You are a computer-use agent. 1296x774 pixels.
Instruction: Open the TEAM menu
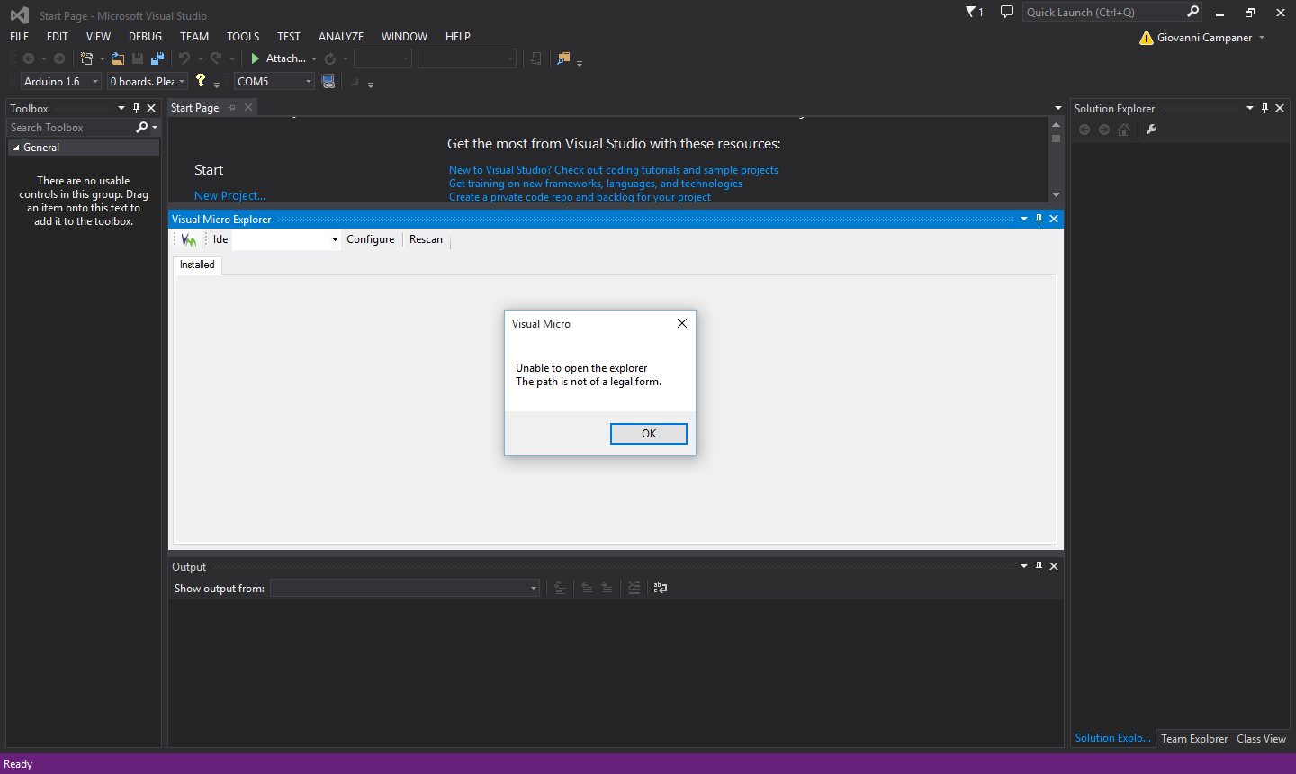pos(194,37)
